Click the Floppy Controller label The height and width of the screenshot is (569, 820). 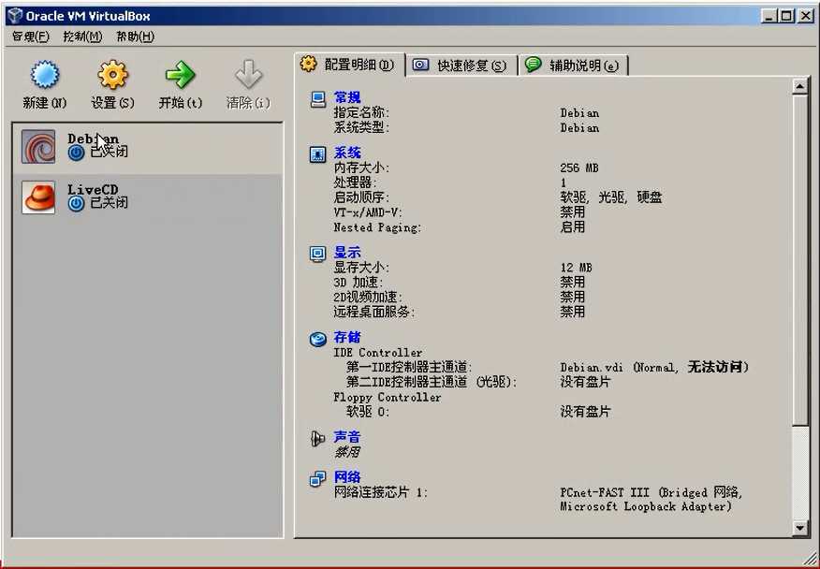tap(387, 398)
